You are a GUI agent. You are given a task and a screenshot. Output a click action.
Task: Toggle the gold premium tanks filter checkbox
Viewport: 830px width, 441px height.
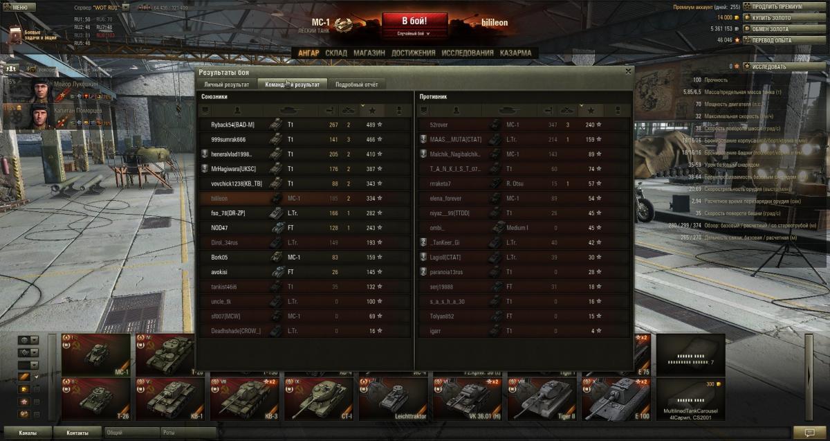click(37, 389)
